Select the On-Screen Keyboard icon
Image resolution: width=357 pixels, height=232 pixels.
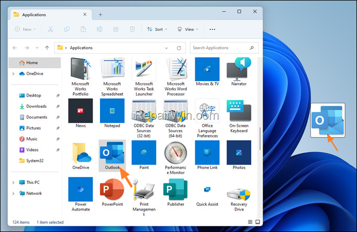click(x=239, y=111)
